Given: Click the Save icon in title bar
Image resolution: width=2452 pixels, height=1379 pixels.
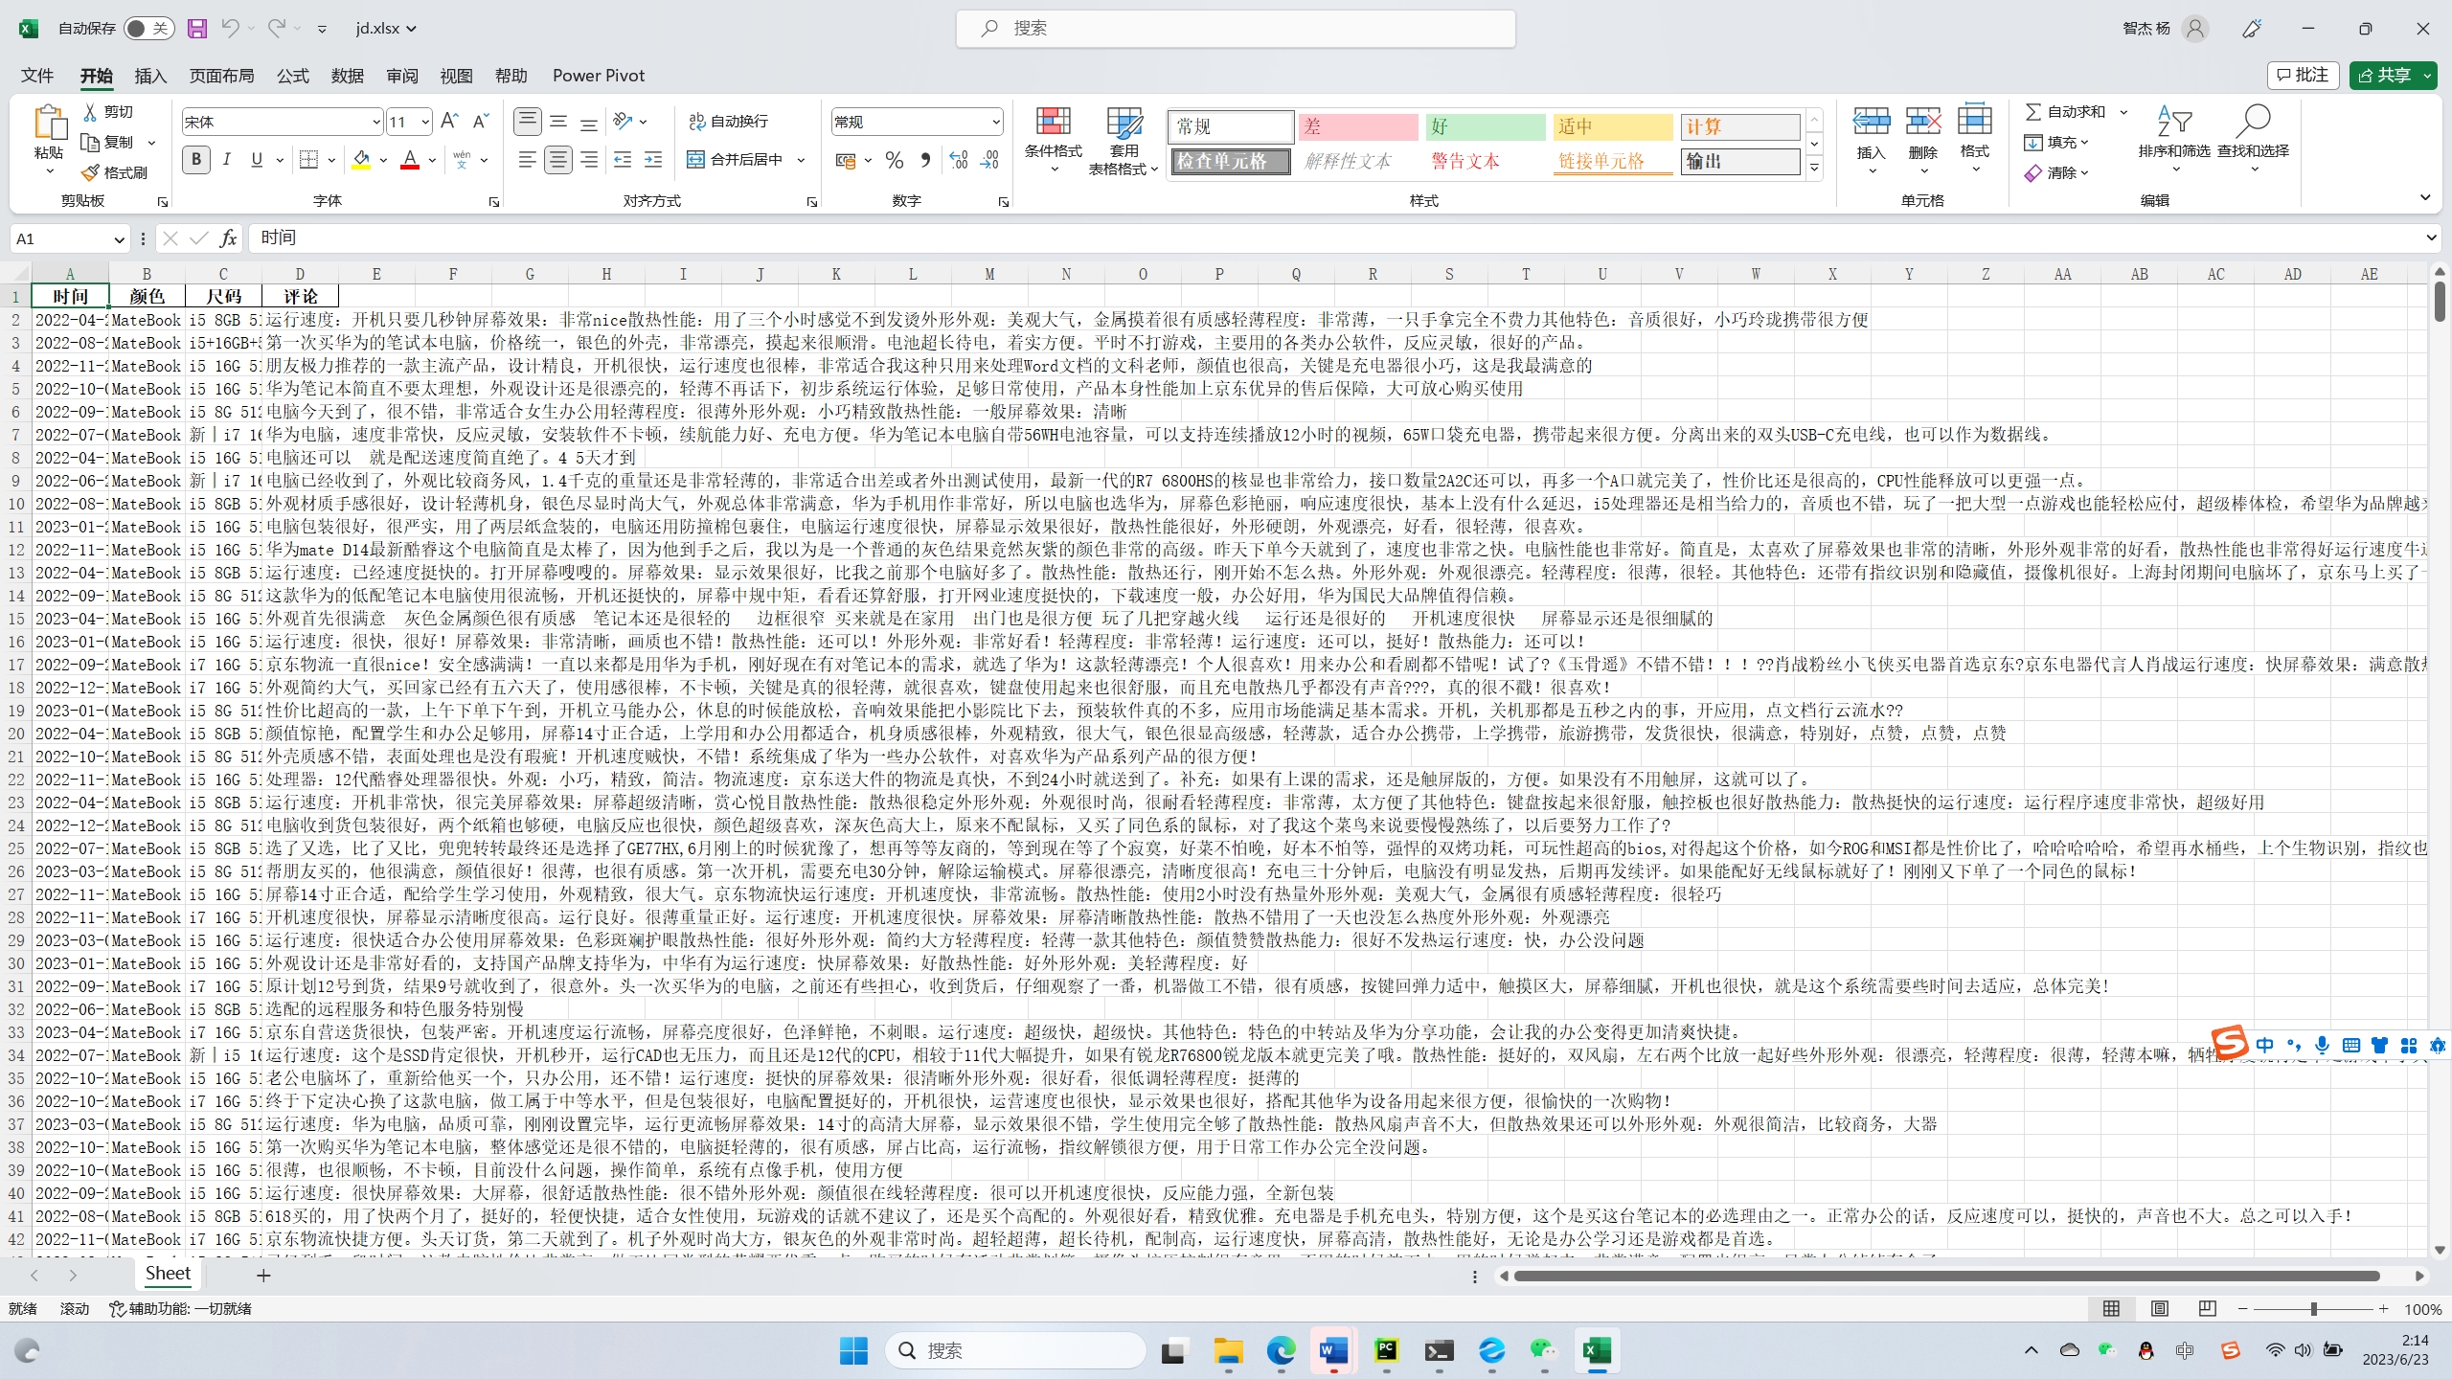Looking at the screenshot, I should click(196, 29).
